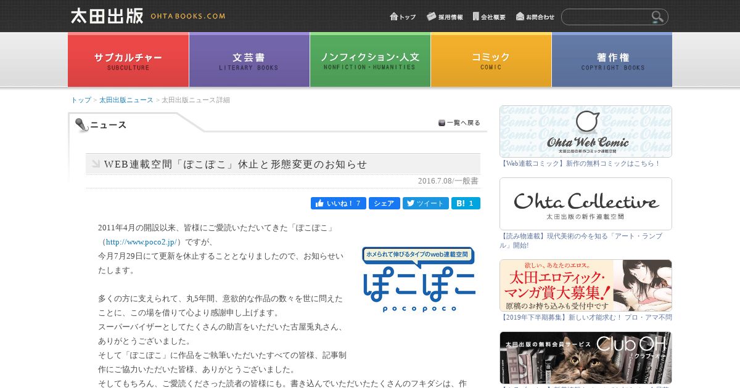Click the Club OH cat banner

(x=586, y=358)
